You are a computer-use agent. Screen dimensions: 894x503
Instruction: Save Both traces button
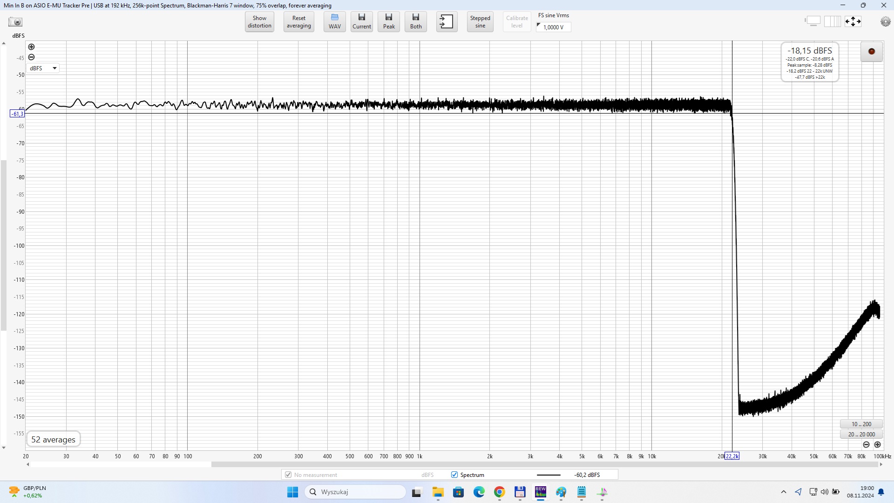tap(416, 22)
